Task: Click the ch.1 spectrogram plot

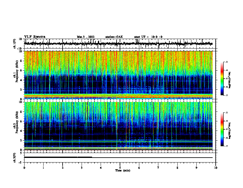Action: [x=118, y=75]
